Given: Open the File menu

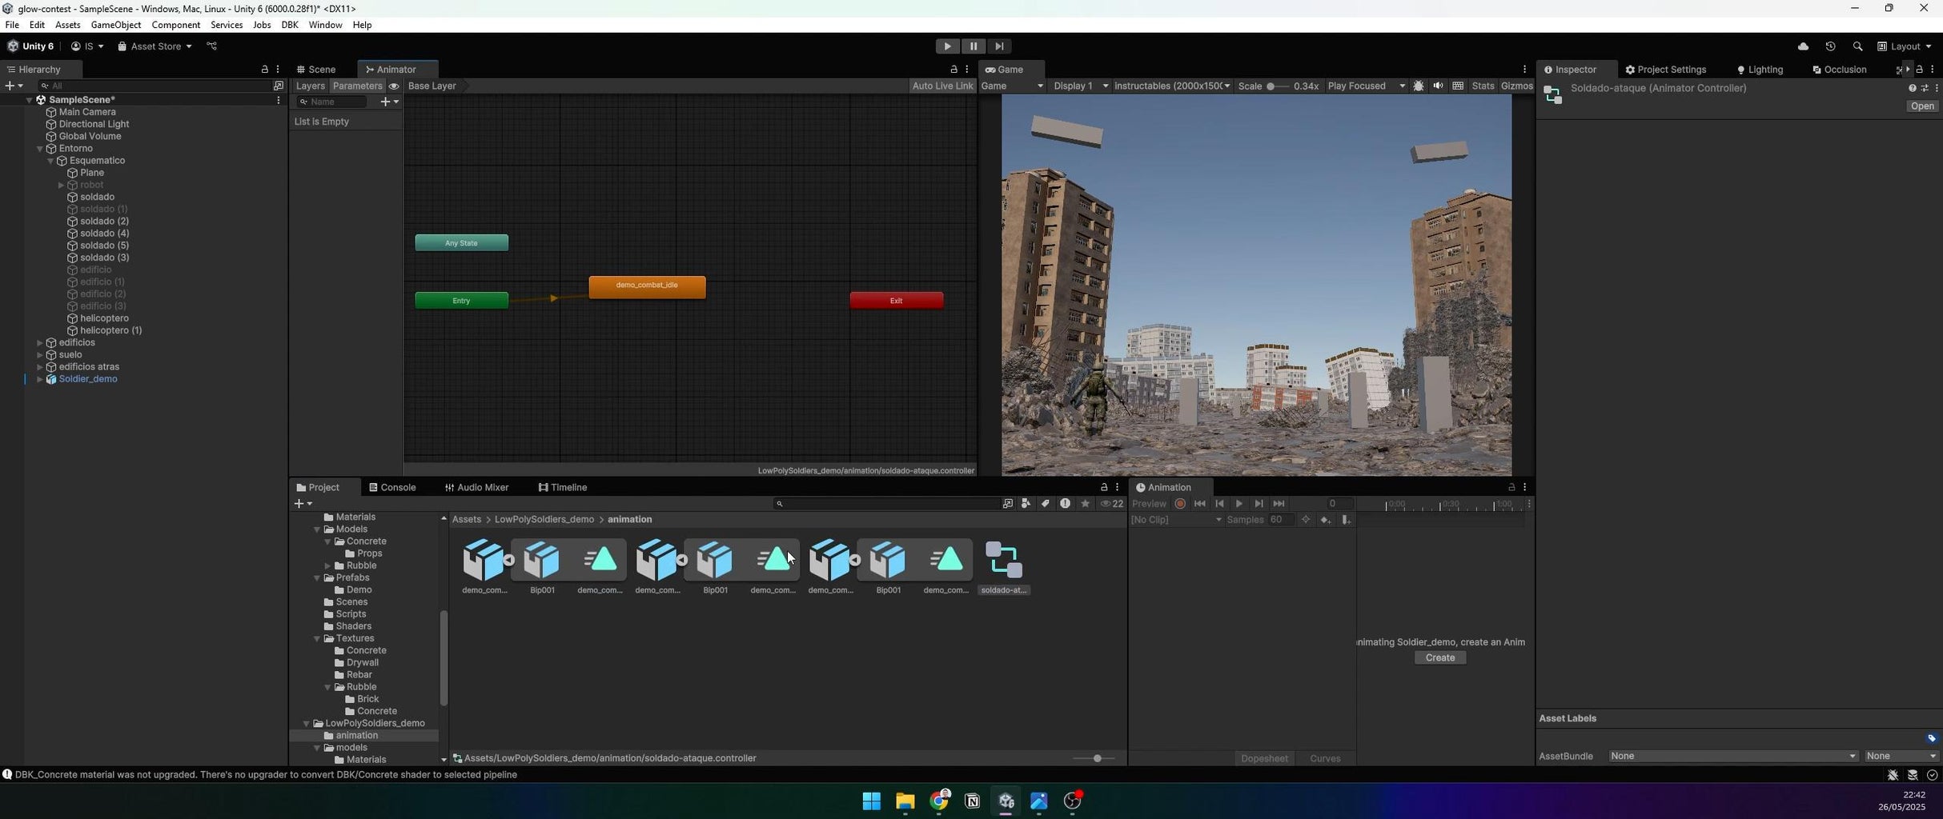Looking at the screenshot, I should point(12,25).
